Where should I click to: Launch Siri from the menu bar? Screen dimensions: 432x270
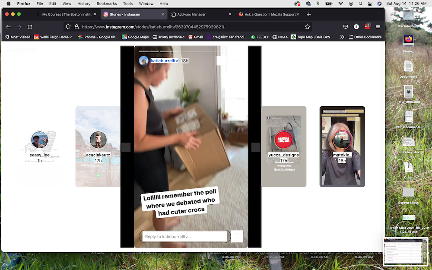[379, 3]
